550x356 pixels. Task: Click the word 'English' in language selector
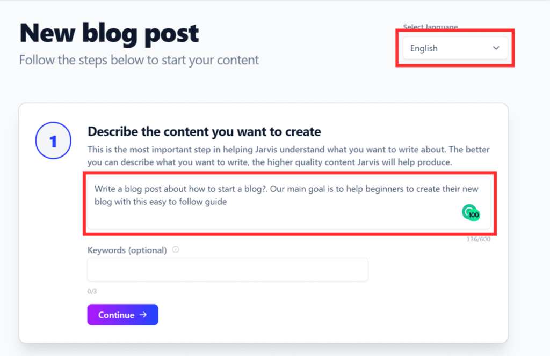point(424,48)
